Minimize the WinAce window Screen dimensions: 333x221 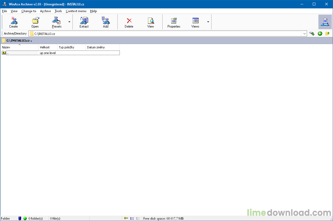click(x=302, y=4)
